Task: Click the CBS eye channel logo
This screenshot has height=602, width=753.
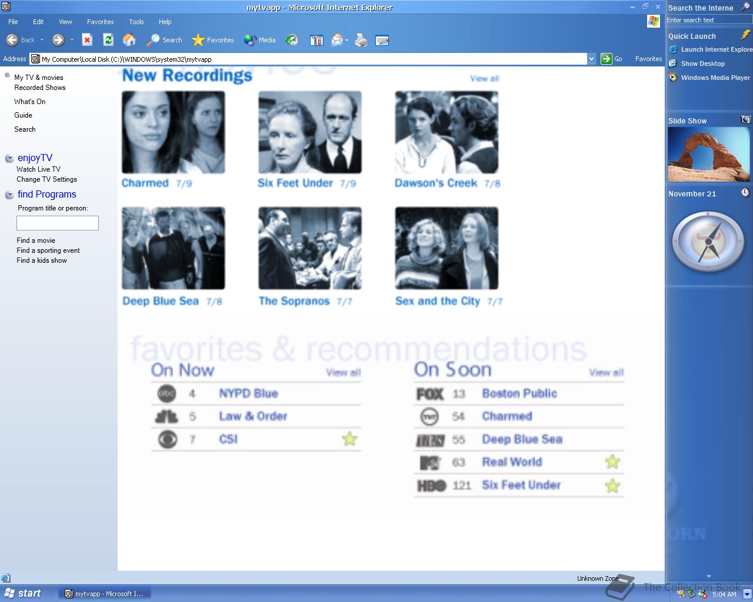Action: tap(168, 439)
